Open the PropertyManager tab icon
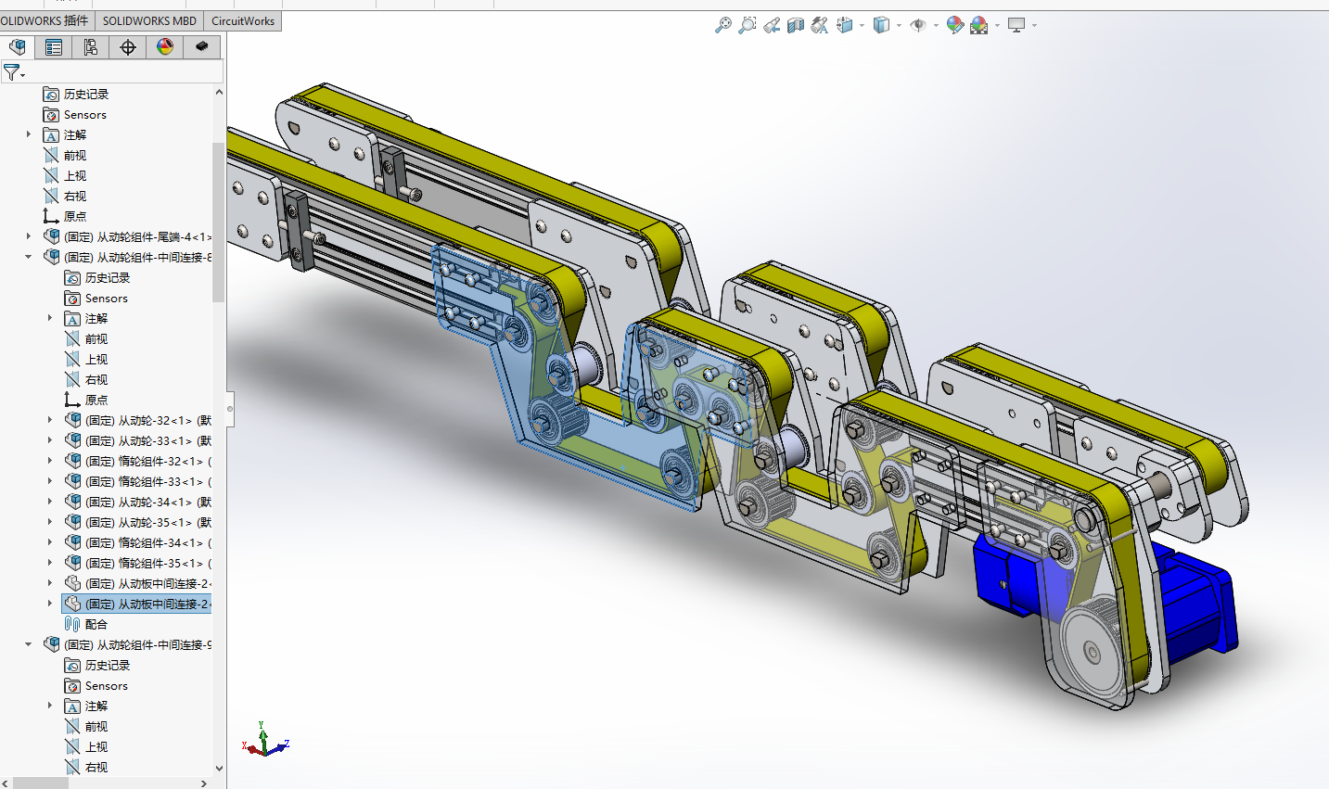 click(x=54, y=47)
